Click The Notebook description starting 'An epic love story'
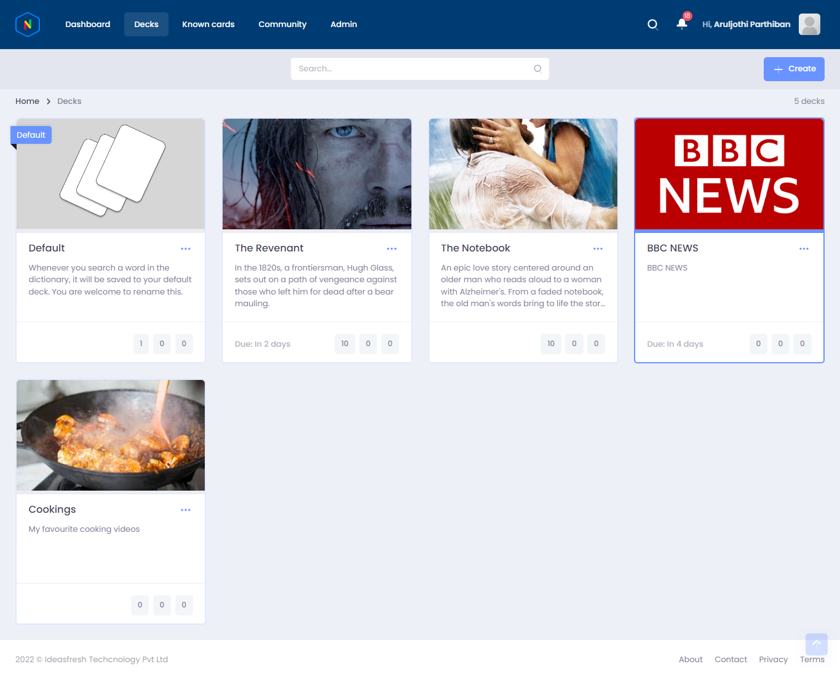Viewport: 840px width, 680px height. click(x=523, y=286)
